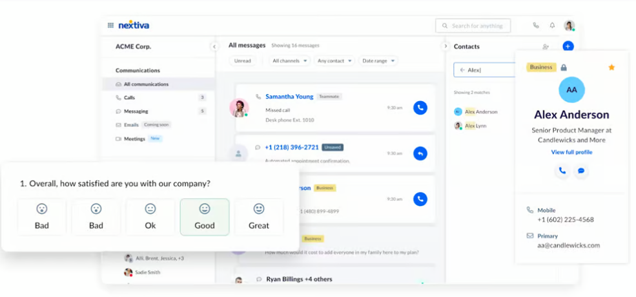Viewport: 636px width, 297px height.
Task: Select the Good satisfaction rating
Action: [205, 217]
